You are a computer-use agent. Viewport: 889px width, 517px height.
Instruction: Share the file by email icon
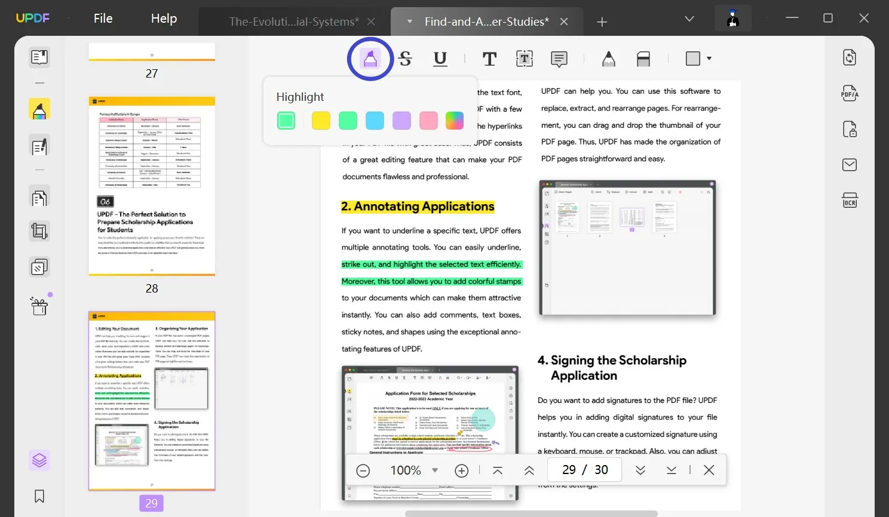click(850, 165)
